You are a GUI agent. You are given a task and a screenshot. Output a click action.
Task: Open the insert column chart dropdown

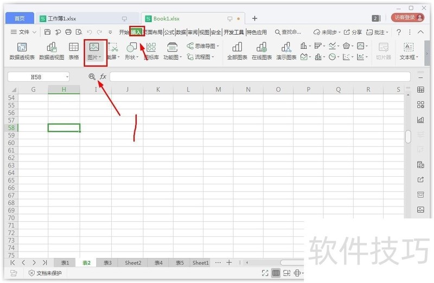305,46
